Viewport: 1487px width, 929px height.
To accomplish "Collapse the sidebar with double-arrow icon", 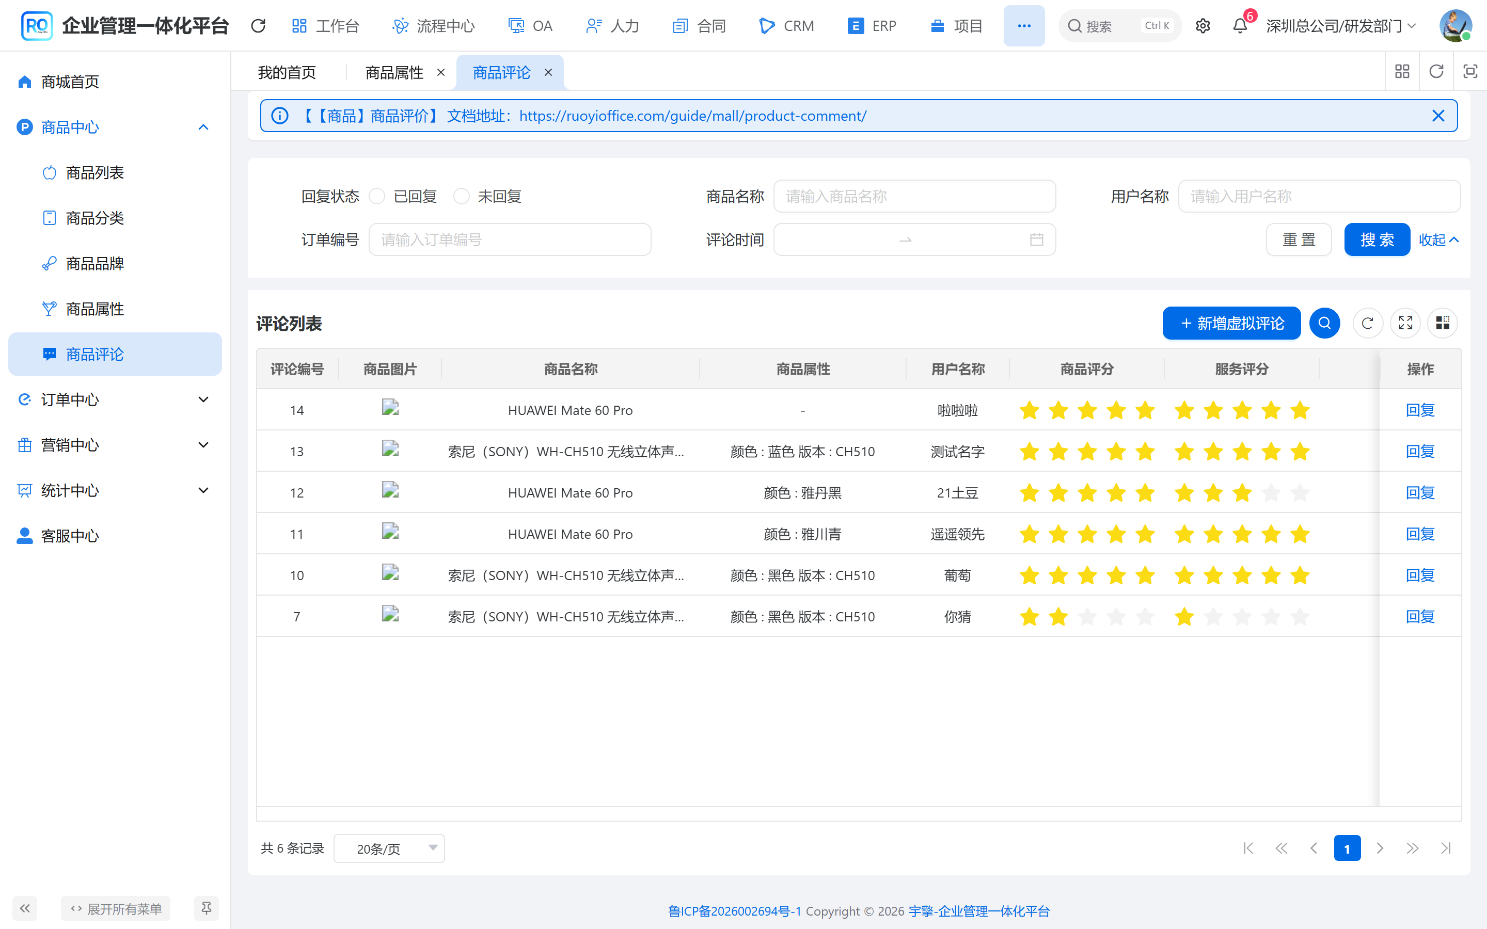I will pos(25,908).
